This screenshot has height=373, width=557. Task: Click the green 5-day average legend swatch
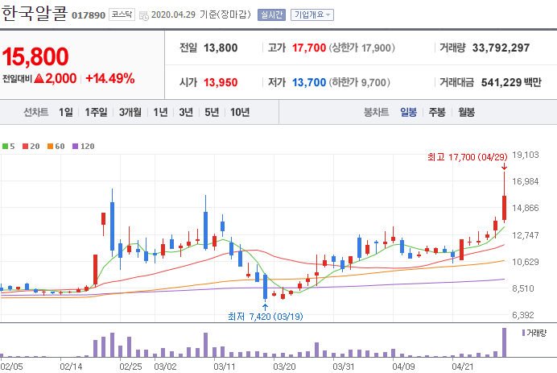coord(5,146)
